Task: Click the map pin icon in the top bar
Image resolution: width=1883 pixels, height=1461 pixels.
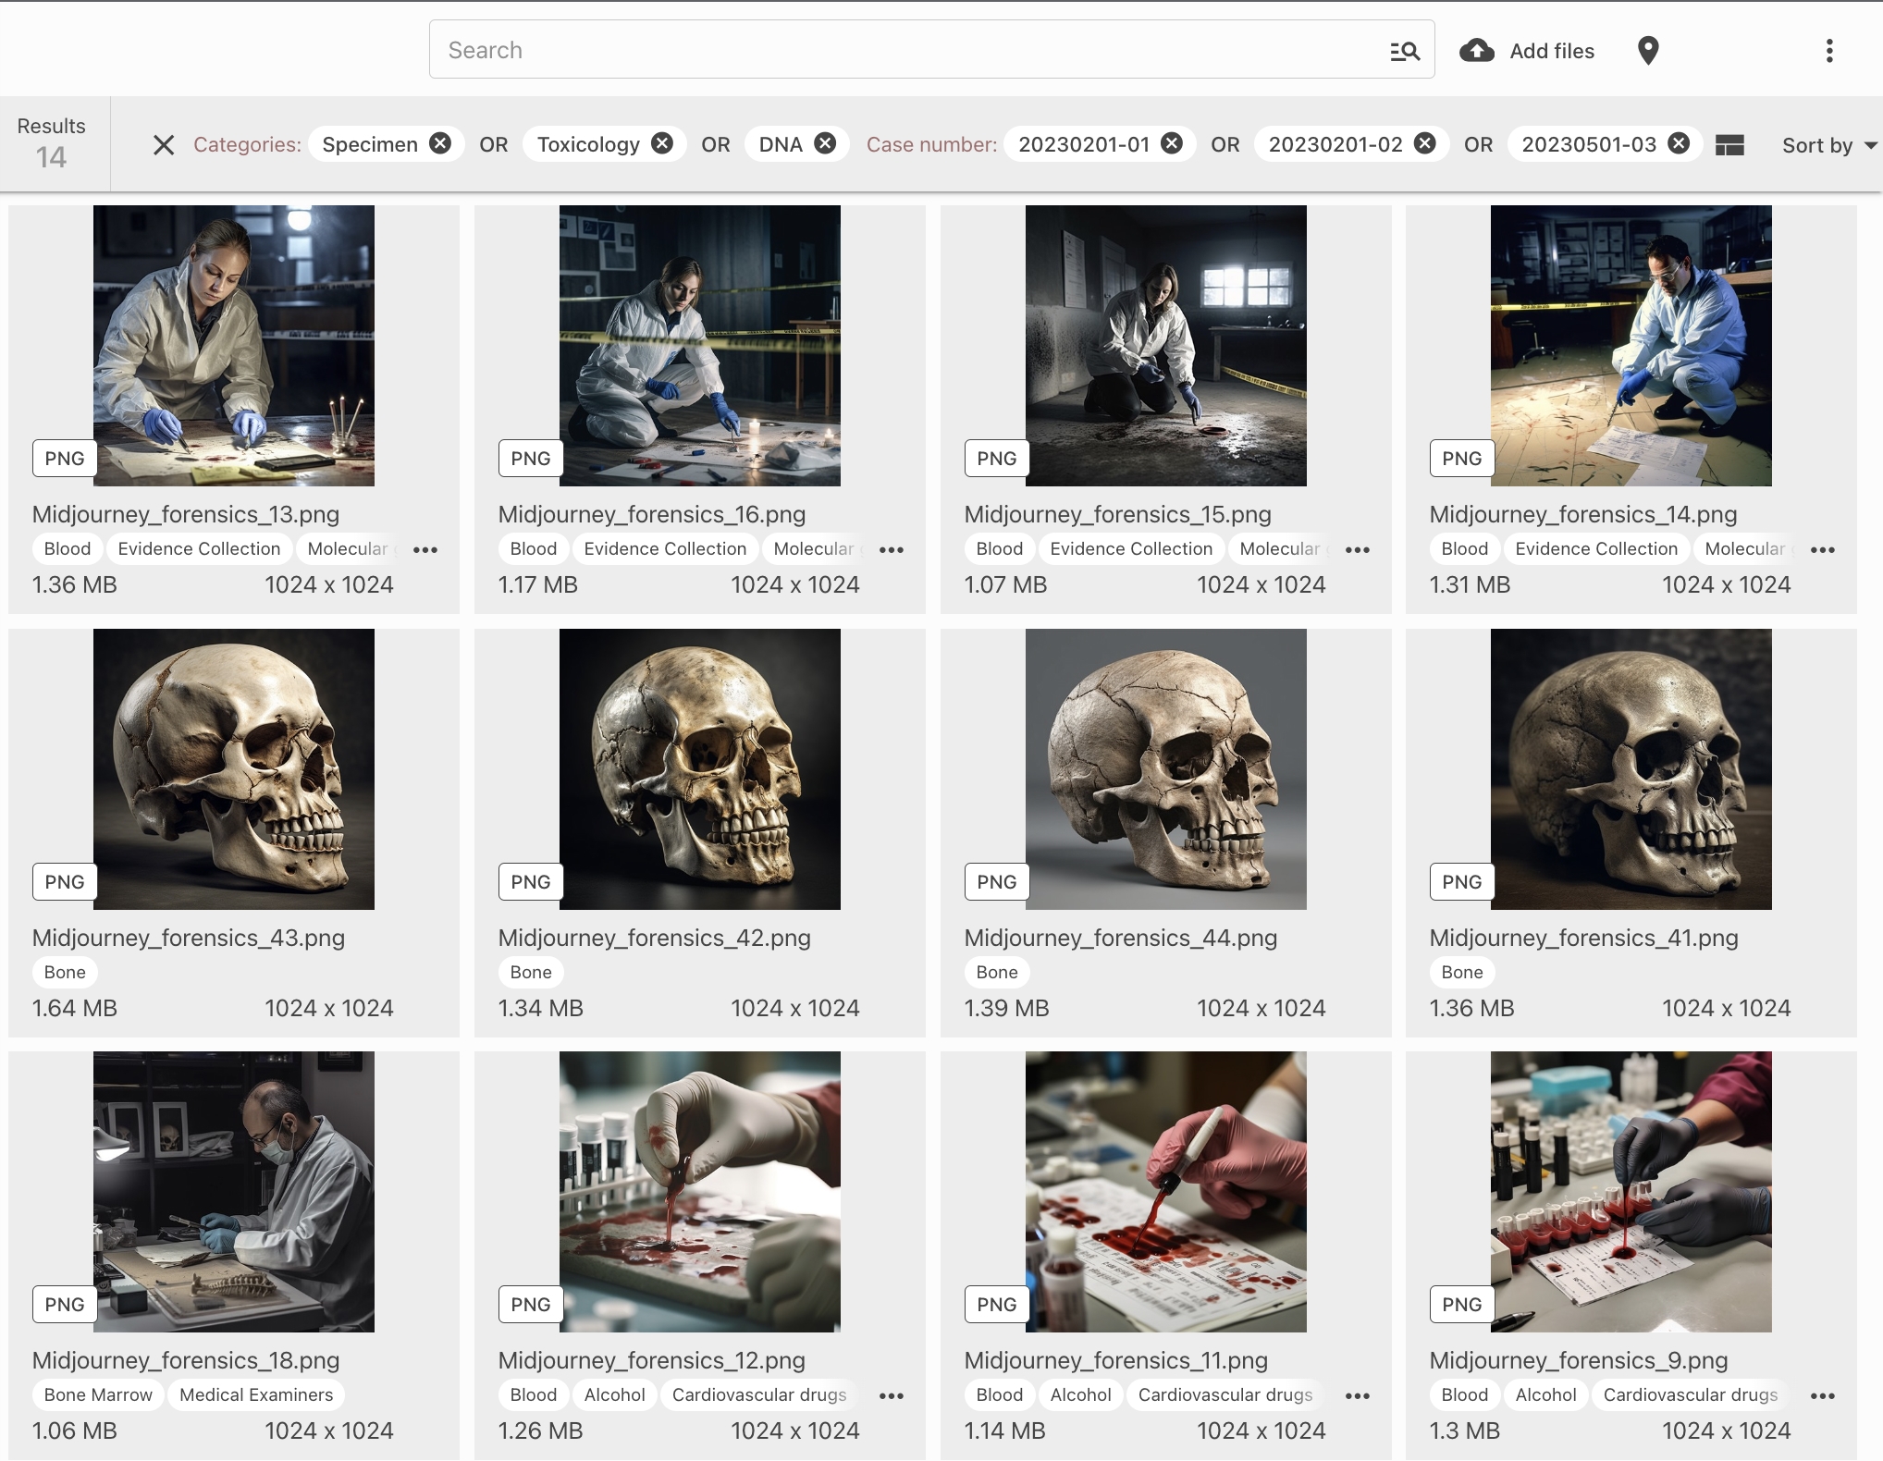Action: click(1648, 51)
